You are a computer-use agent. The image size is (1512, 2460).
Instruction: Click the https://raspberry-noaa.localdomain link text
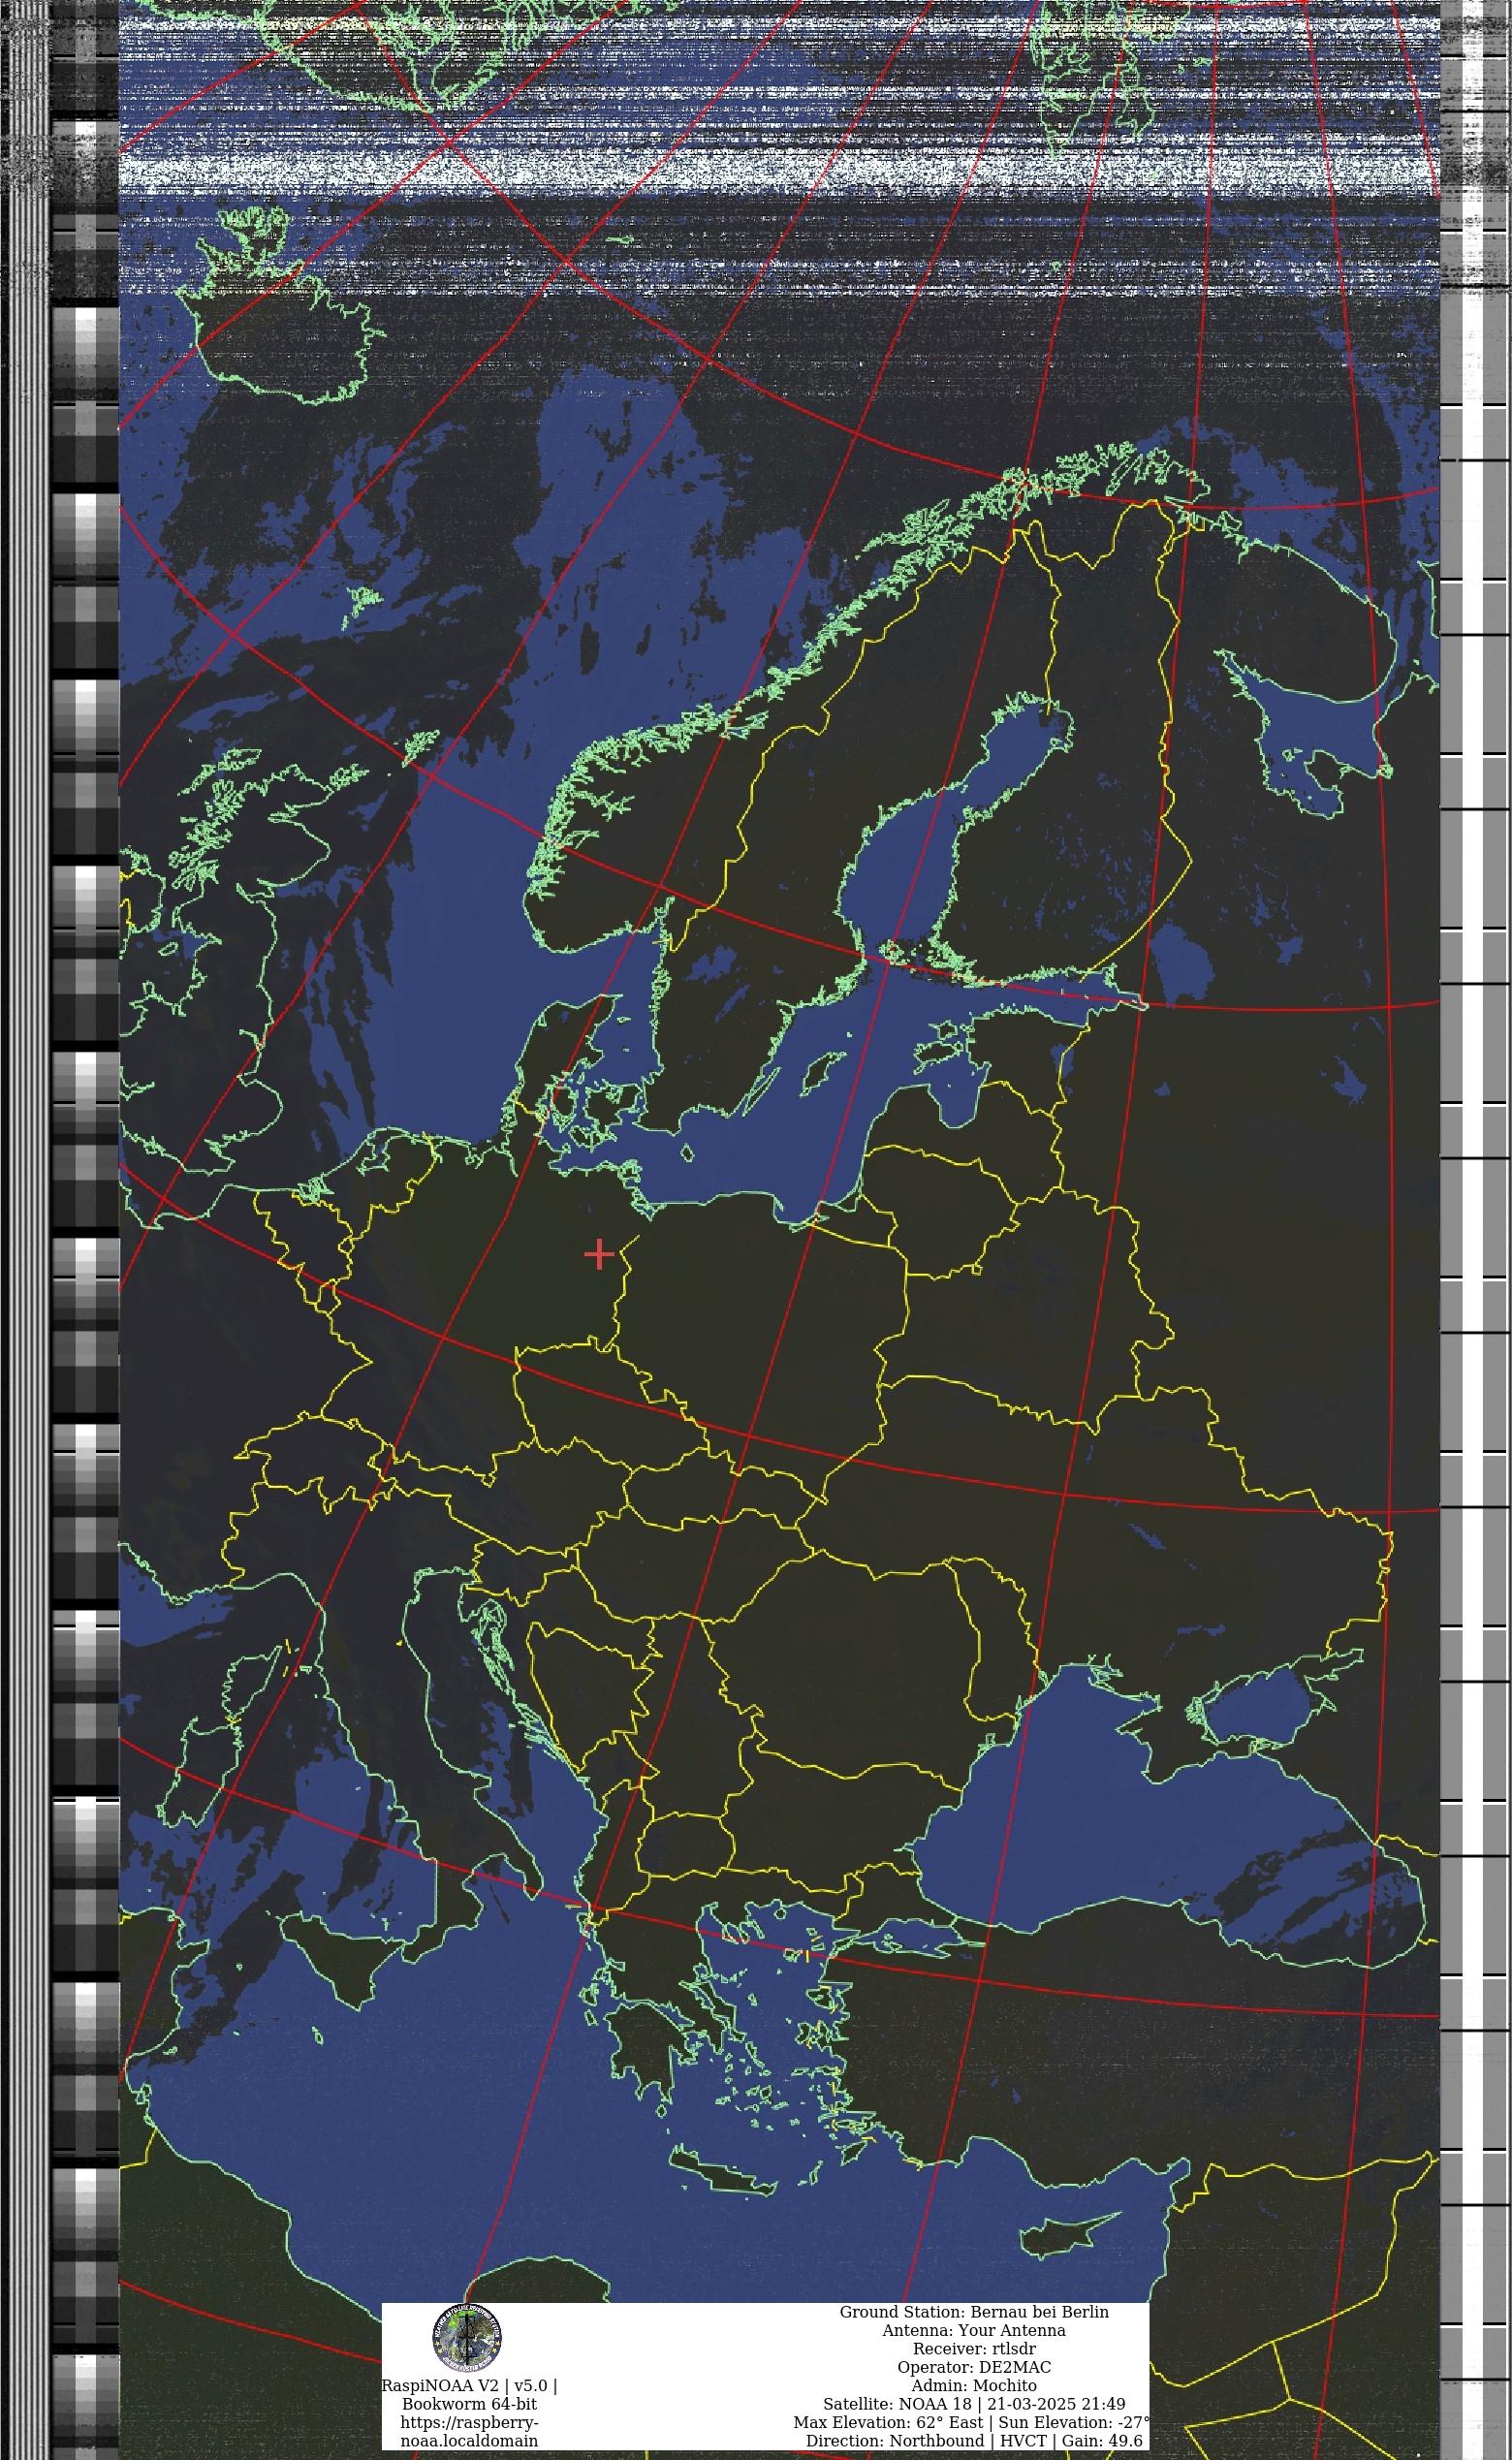click(x=469, y=2431)
